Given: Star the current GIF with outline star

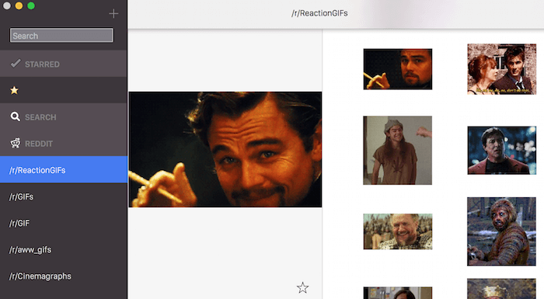Looking at the screenshot, I should (302, 287).
